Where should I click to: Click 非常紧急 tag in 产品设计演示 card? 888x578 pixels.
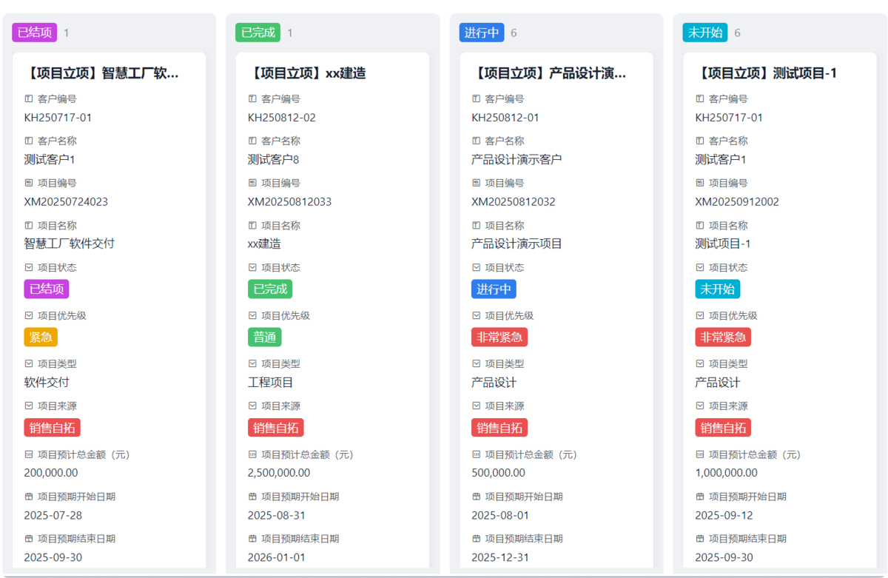coord(499,337)
